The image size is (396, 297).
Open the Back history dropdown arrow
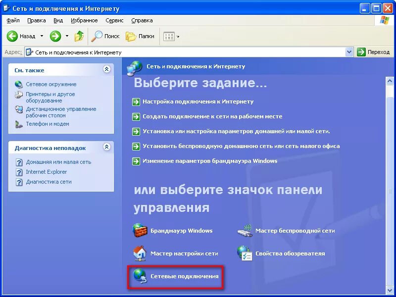[x=42, y=36]
